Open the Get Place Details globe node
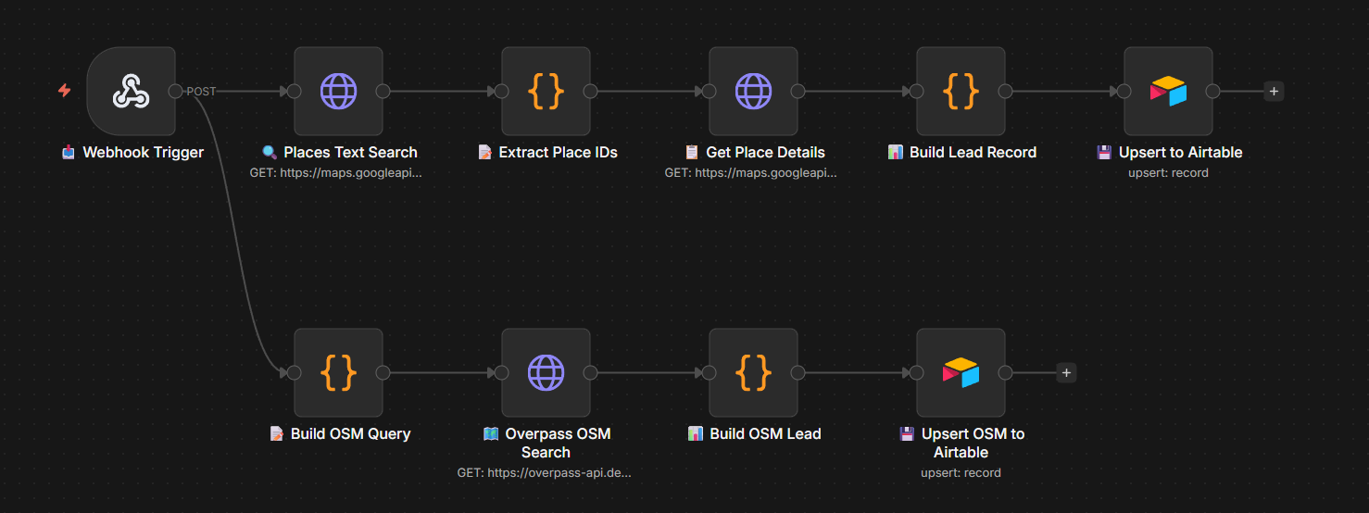1369x513 pixels. [753, 91]
